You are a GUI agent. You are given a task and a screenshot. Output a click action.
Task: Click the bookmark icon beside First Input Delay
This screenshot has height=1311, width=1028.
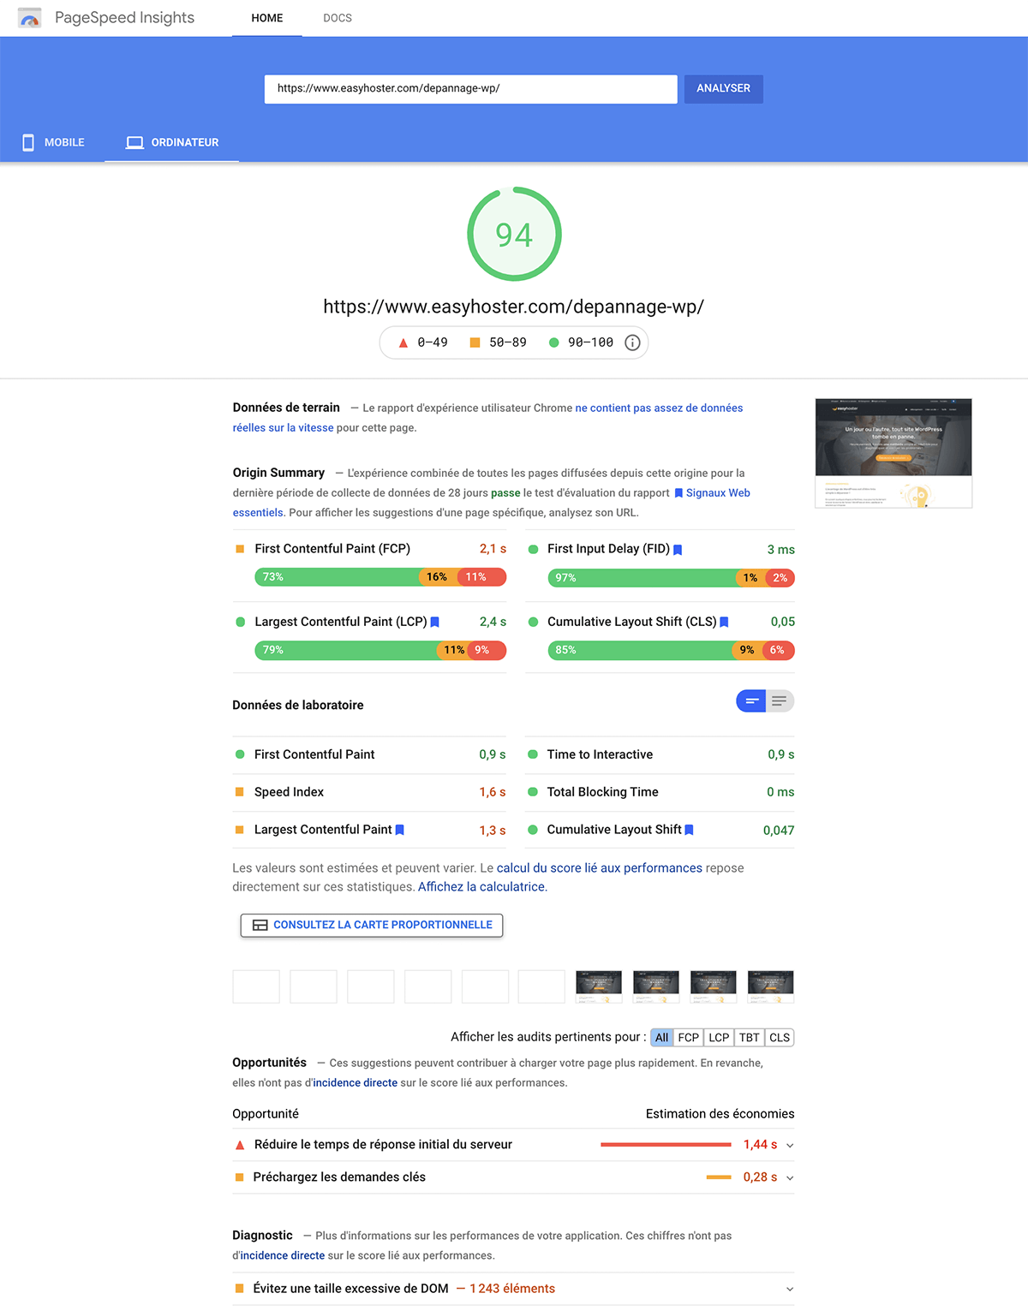tap(678, 549)
